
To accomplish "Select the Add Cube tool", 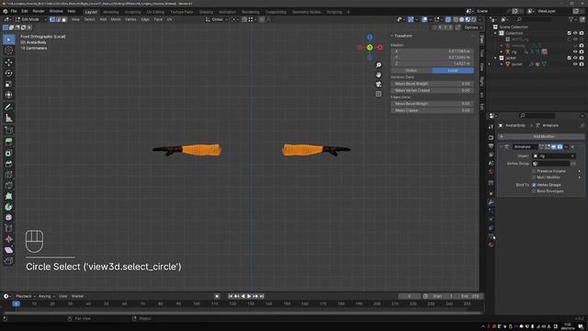I will [x=8, y=131].
